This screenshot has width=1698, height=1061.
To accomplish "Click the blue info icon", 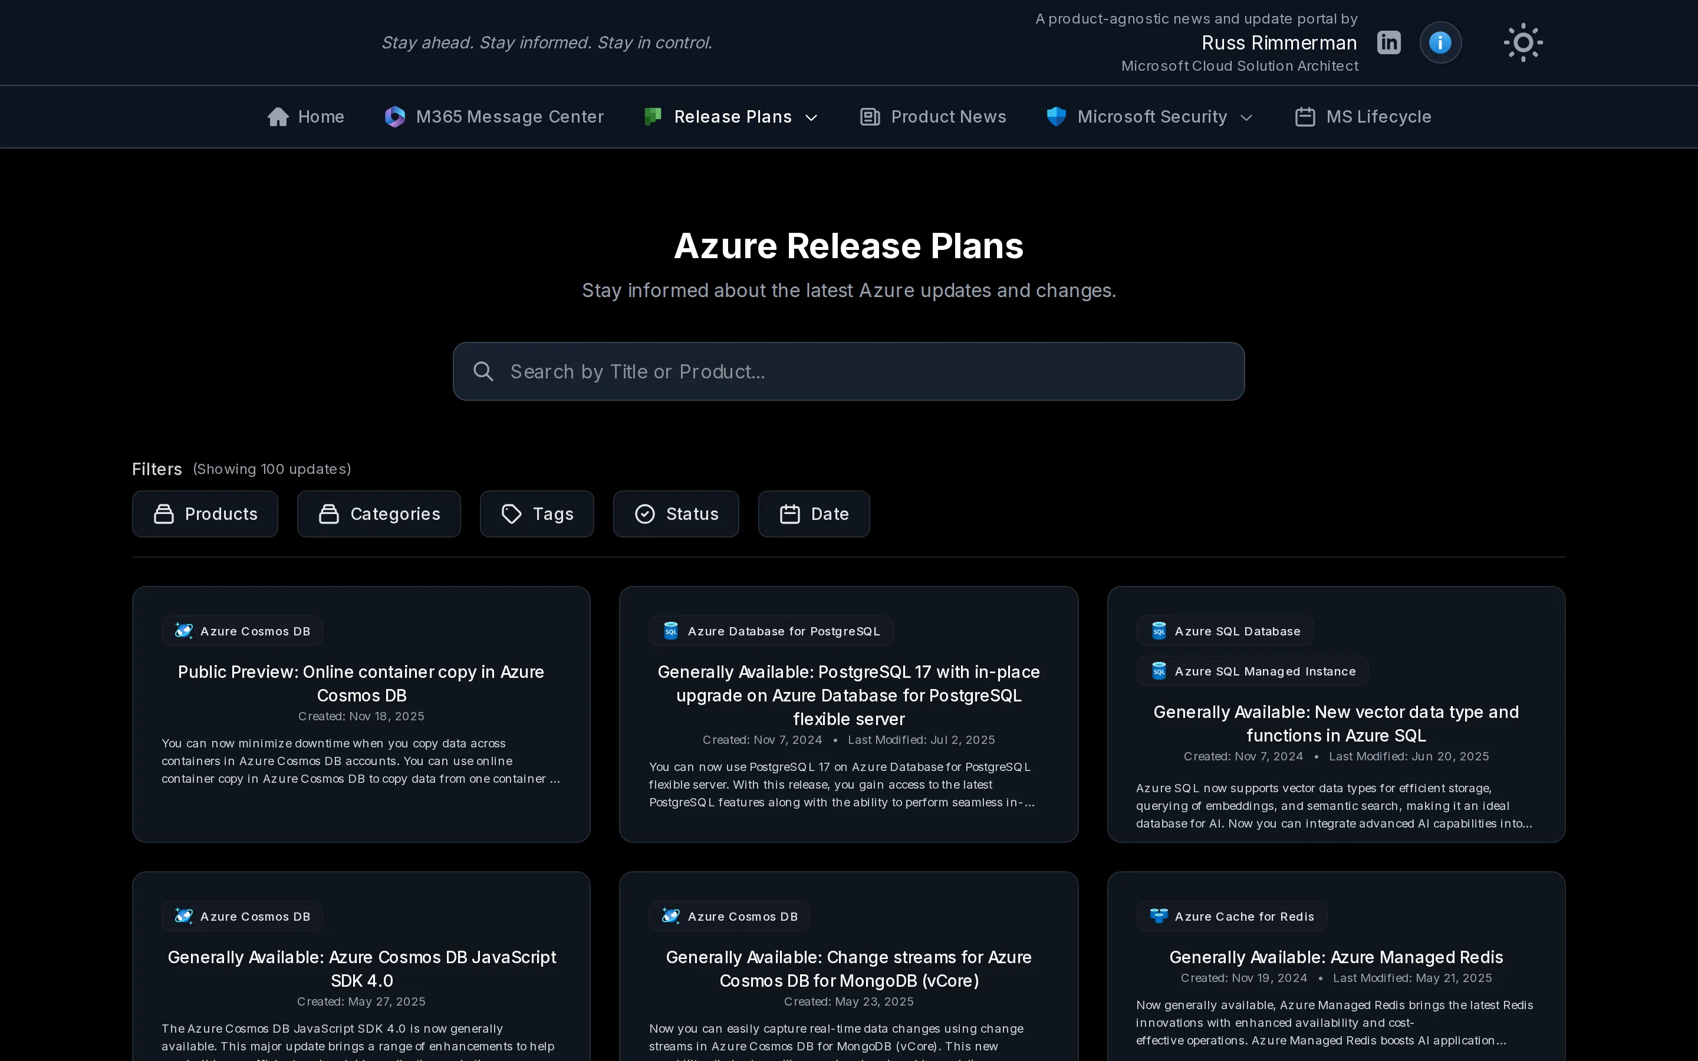I will coord(1440,43).
